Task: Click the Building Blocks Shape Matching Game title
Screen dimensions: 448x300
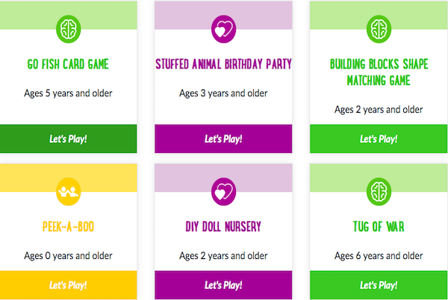Action: (379, 72)
